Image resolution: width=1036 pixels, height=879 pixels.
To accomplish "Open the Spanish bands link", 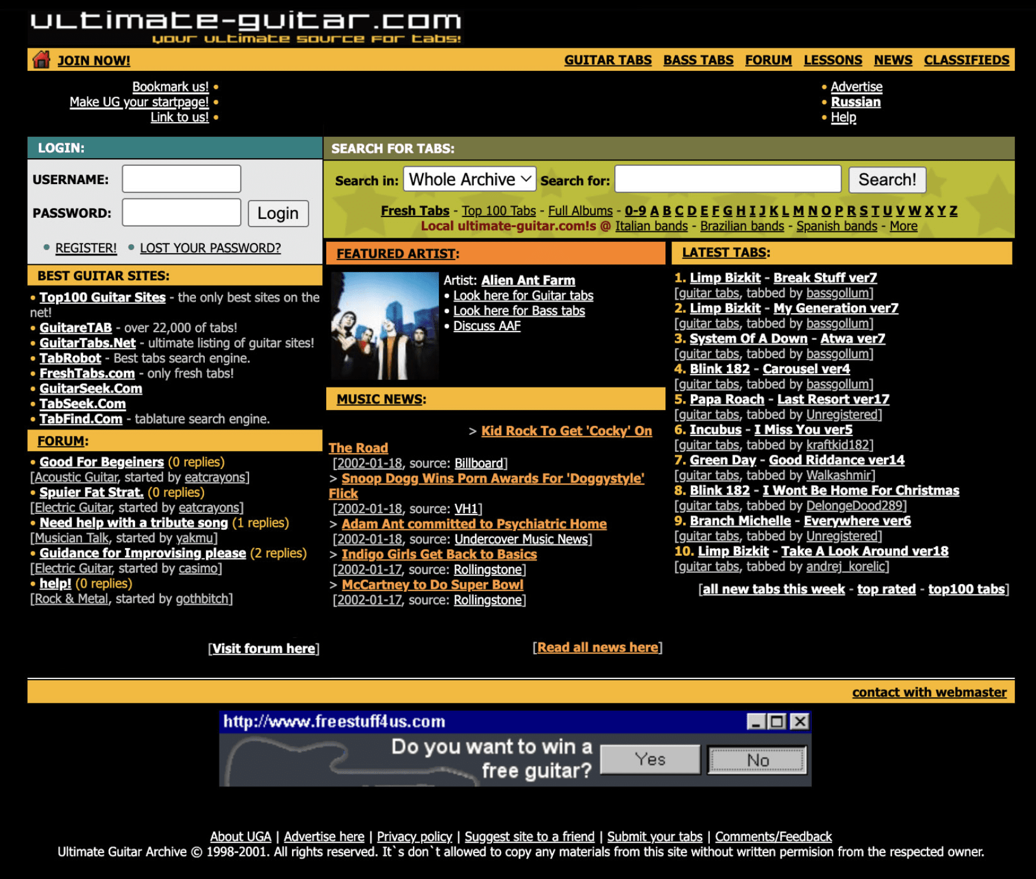I will 837,226.
